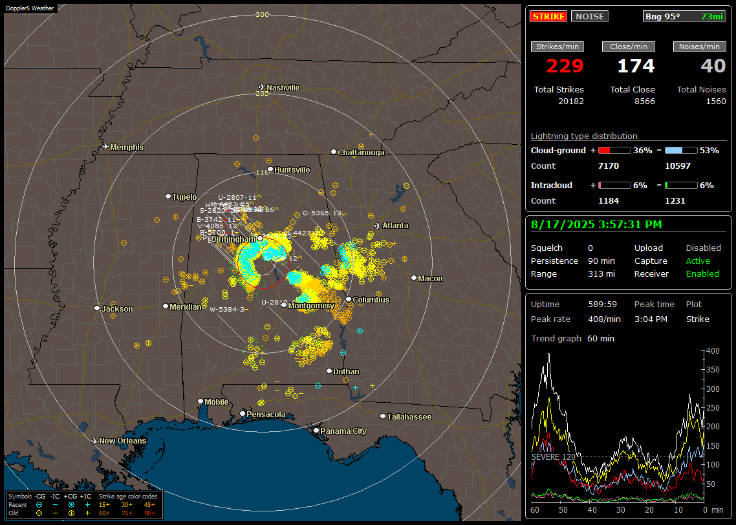Click the Peak rate 408/min value
Viewport: 736px width, 525px height.
pos(604,319)
